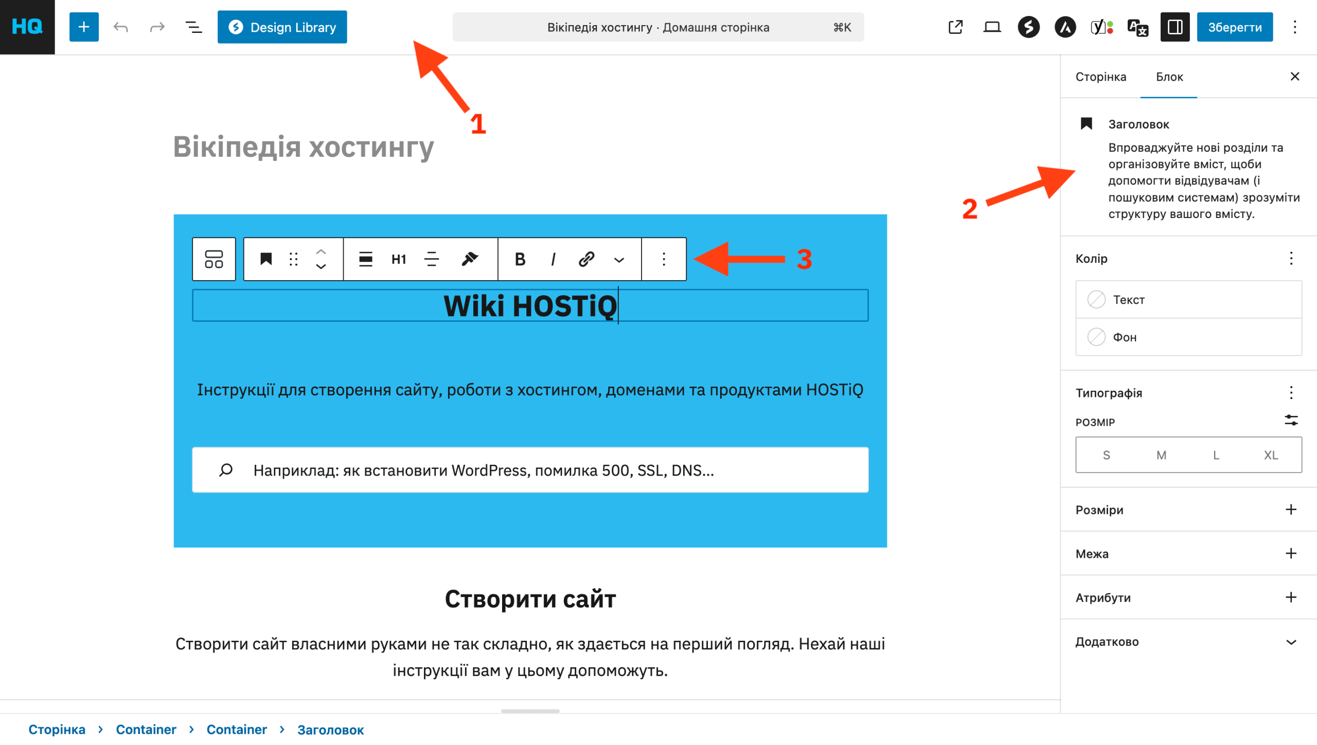Click the HQ site logo
The height and width of the screenshot is (745, 1317).
tap(27, 27)
